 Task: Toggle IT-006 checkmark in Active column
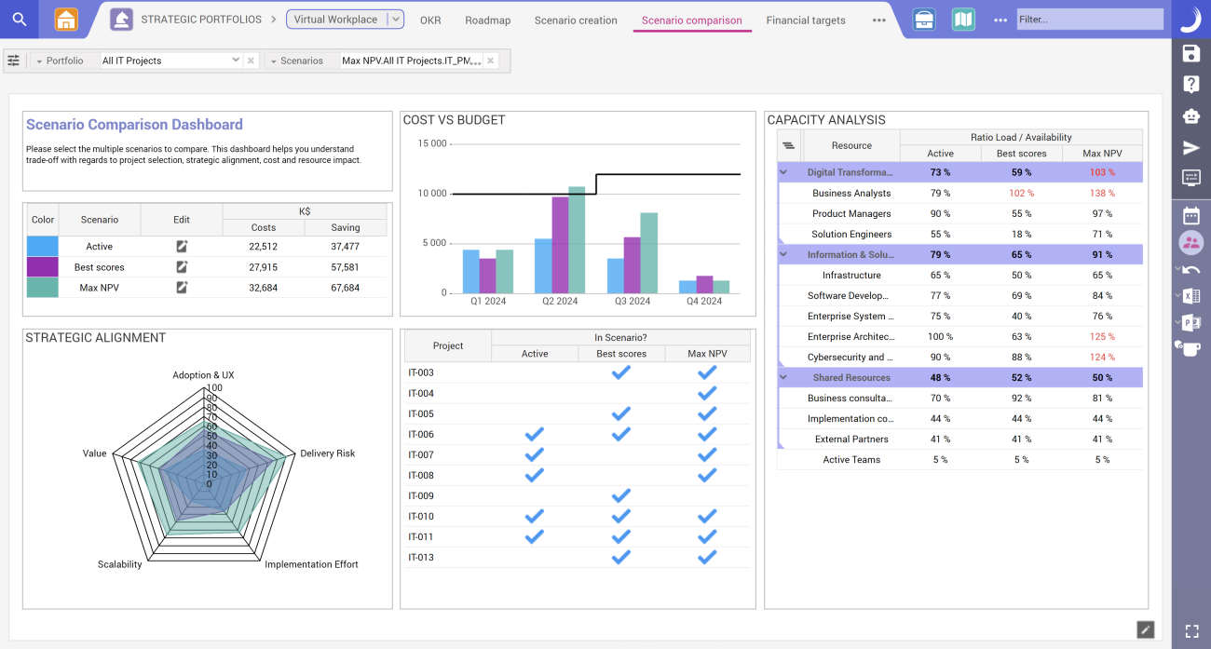534,434
